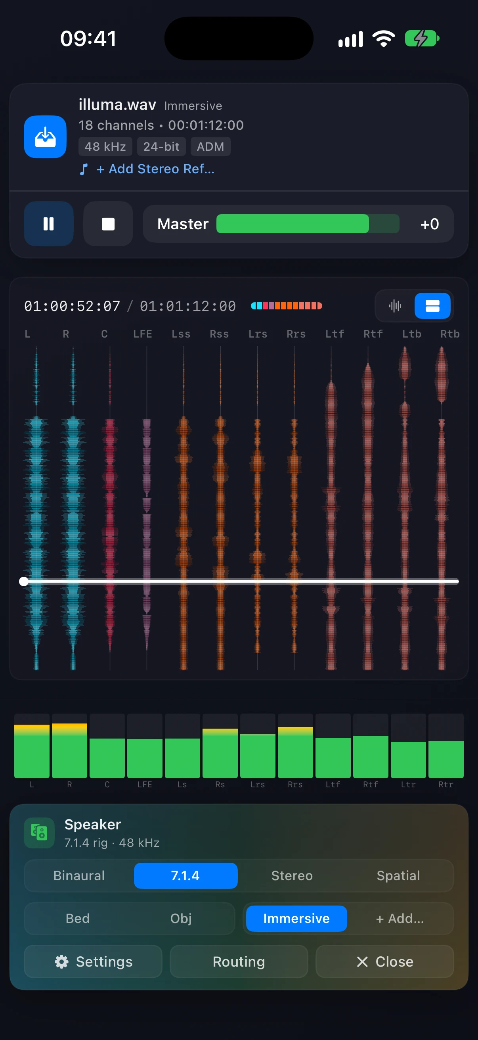
Task: Close the speaker panel
Action: [x=384, y=961]
